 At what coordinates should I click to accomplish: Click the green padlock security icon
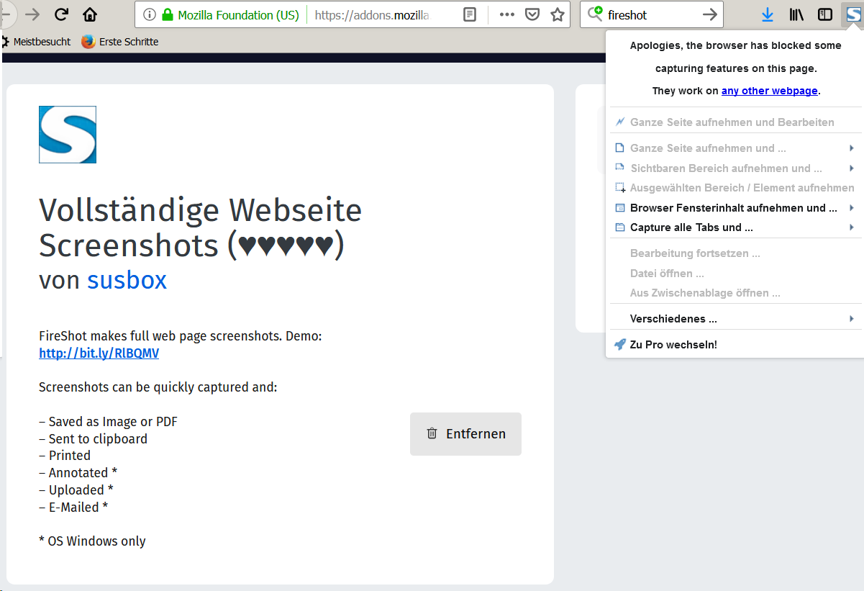168,14
